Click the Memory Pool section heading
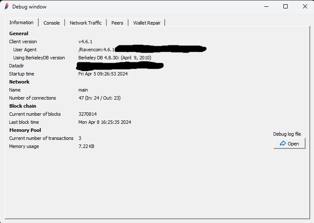The width and height of the screenshot is (314, 223). pyautogui.click(x=25, y=130)
